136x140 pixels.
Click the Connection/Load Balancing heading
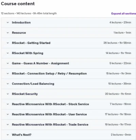(33, 84)
